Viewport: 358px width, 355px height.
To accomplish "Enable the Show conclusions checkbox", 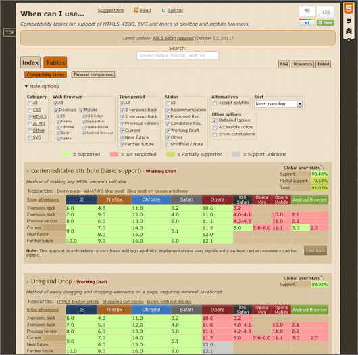I will coord(215,135).
